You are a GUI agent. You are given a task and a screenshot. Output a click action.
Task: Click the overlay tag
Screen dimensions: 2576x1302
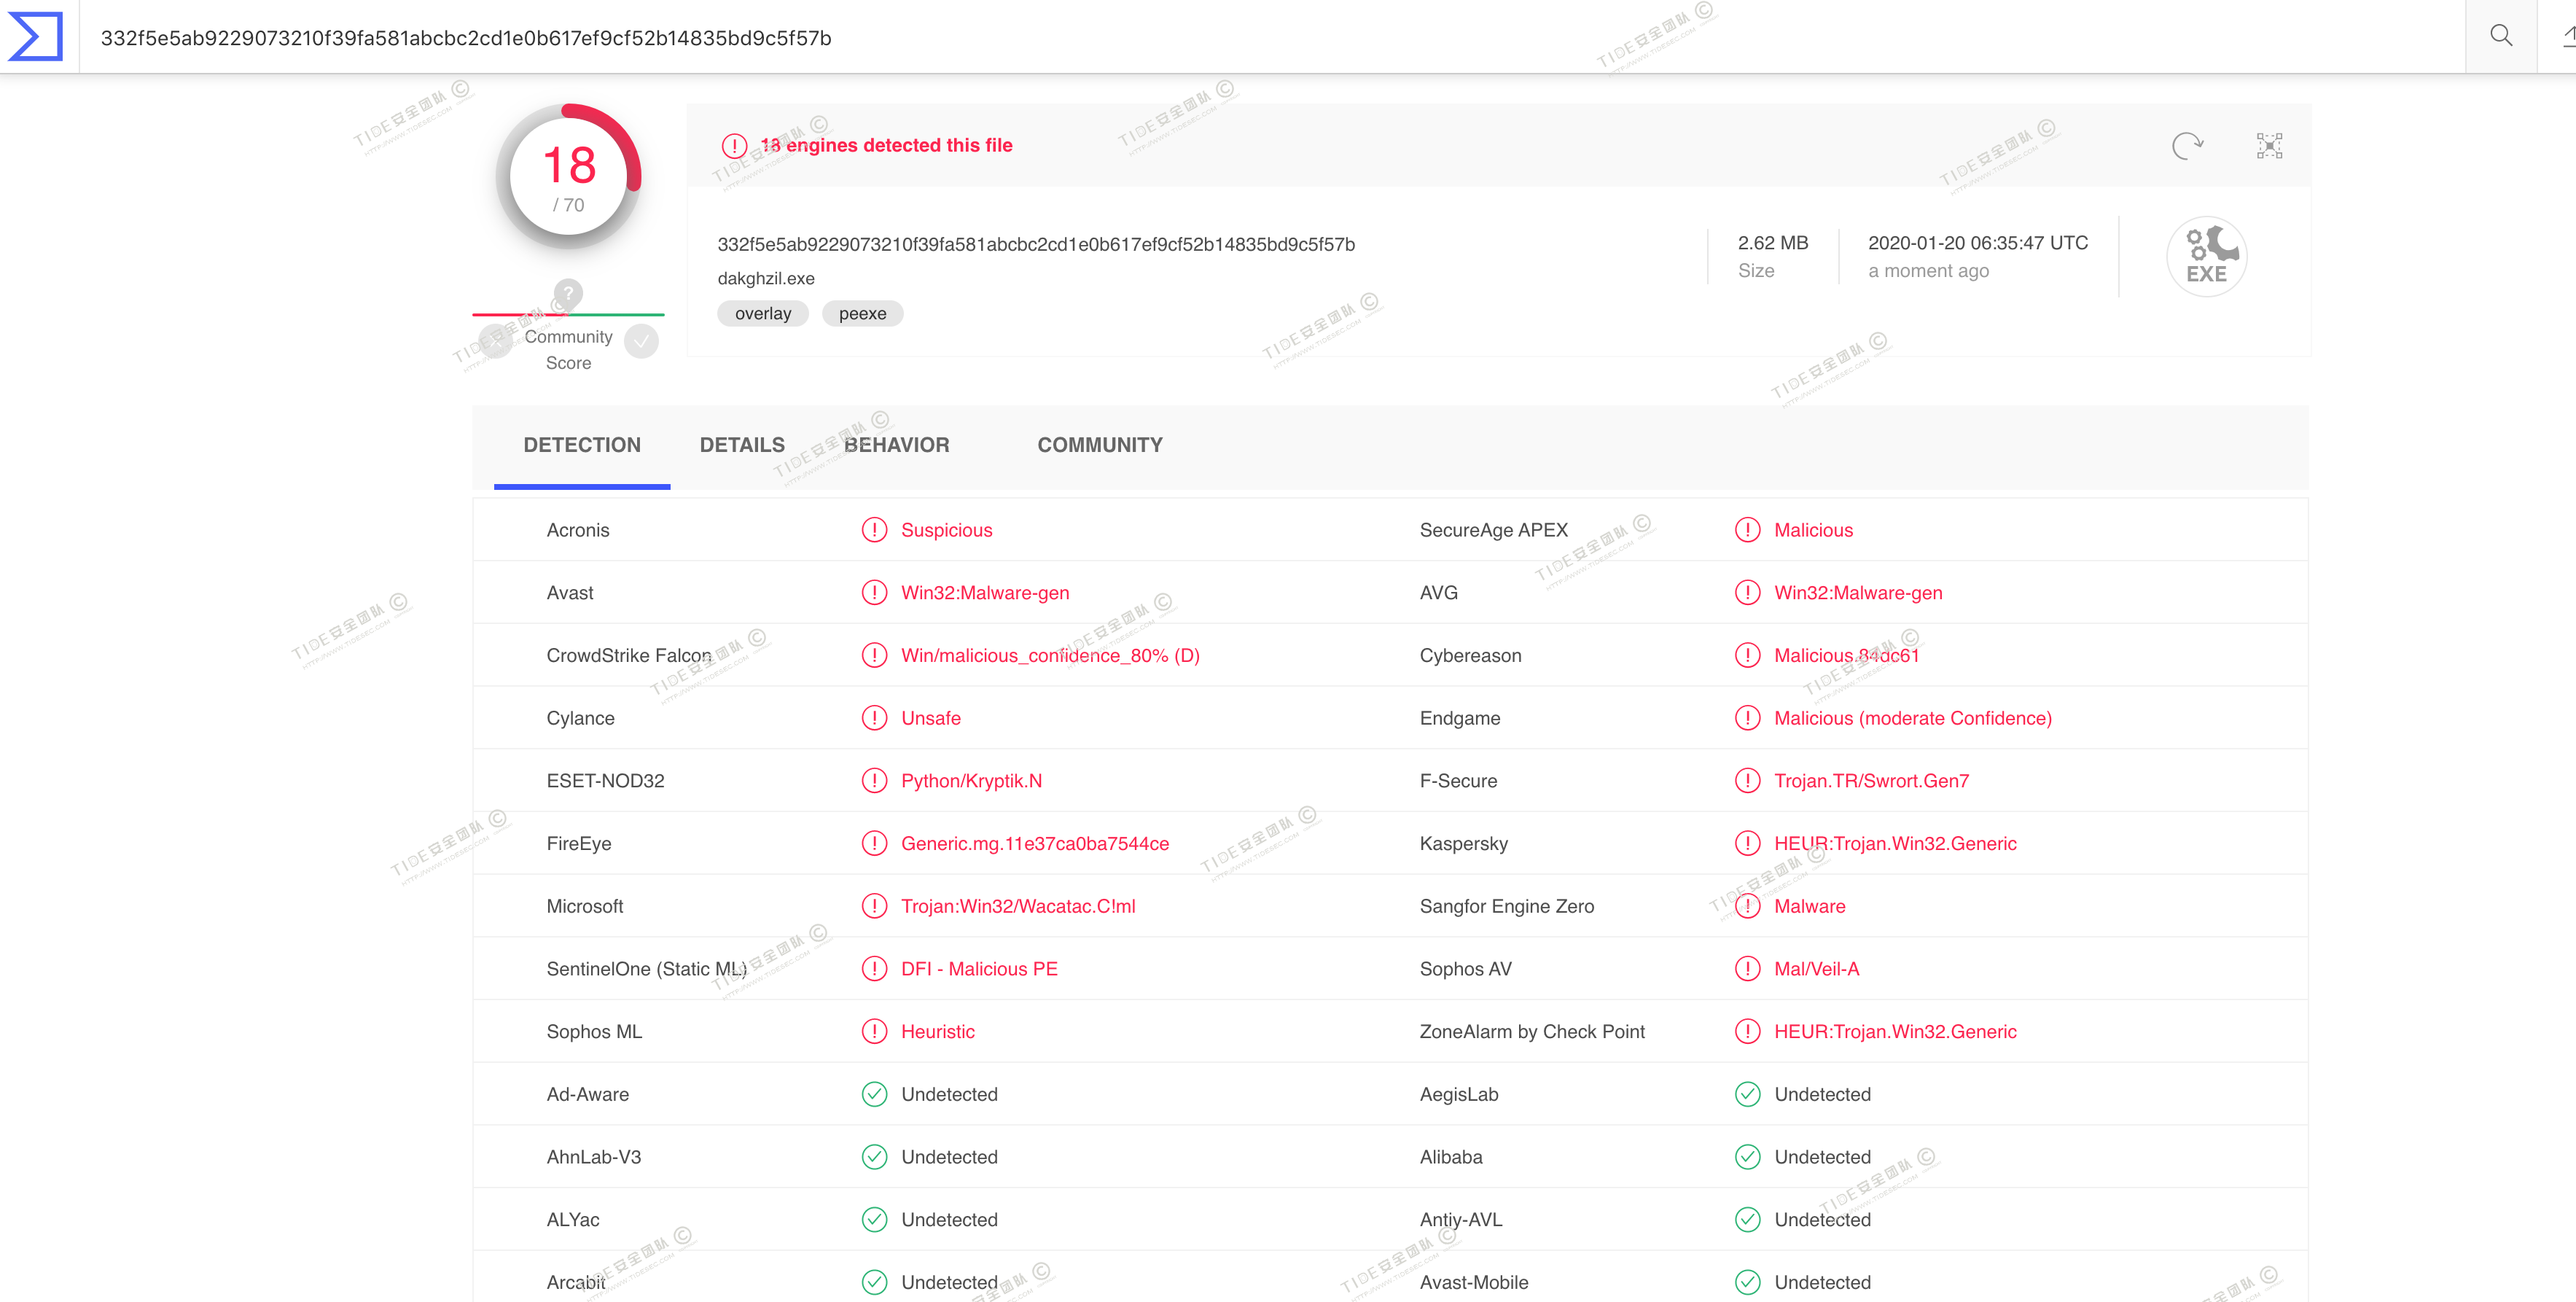point(762,314)
